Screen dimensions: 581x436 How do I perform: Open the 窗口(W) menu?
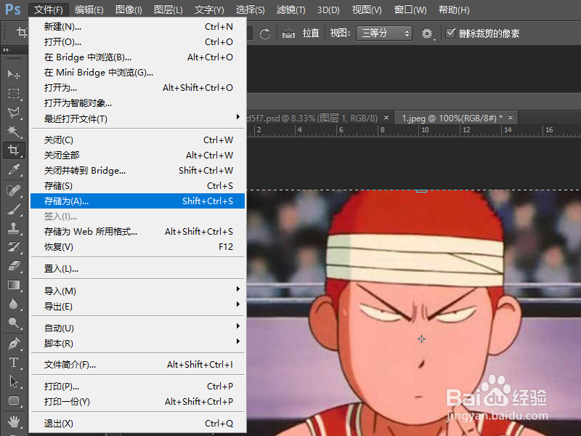click(x=410, y=9)
